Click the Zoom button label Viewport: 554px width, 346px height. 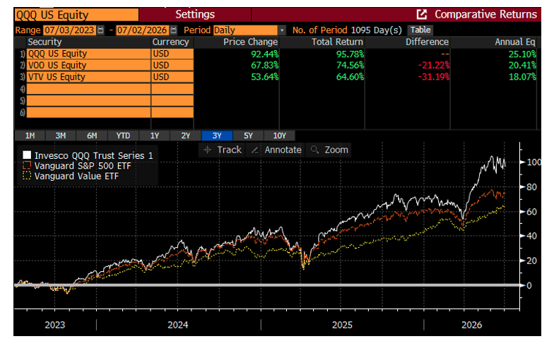336,150
